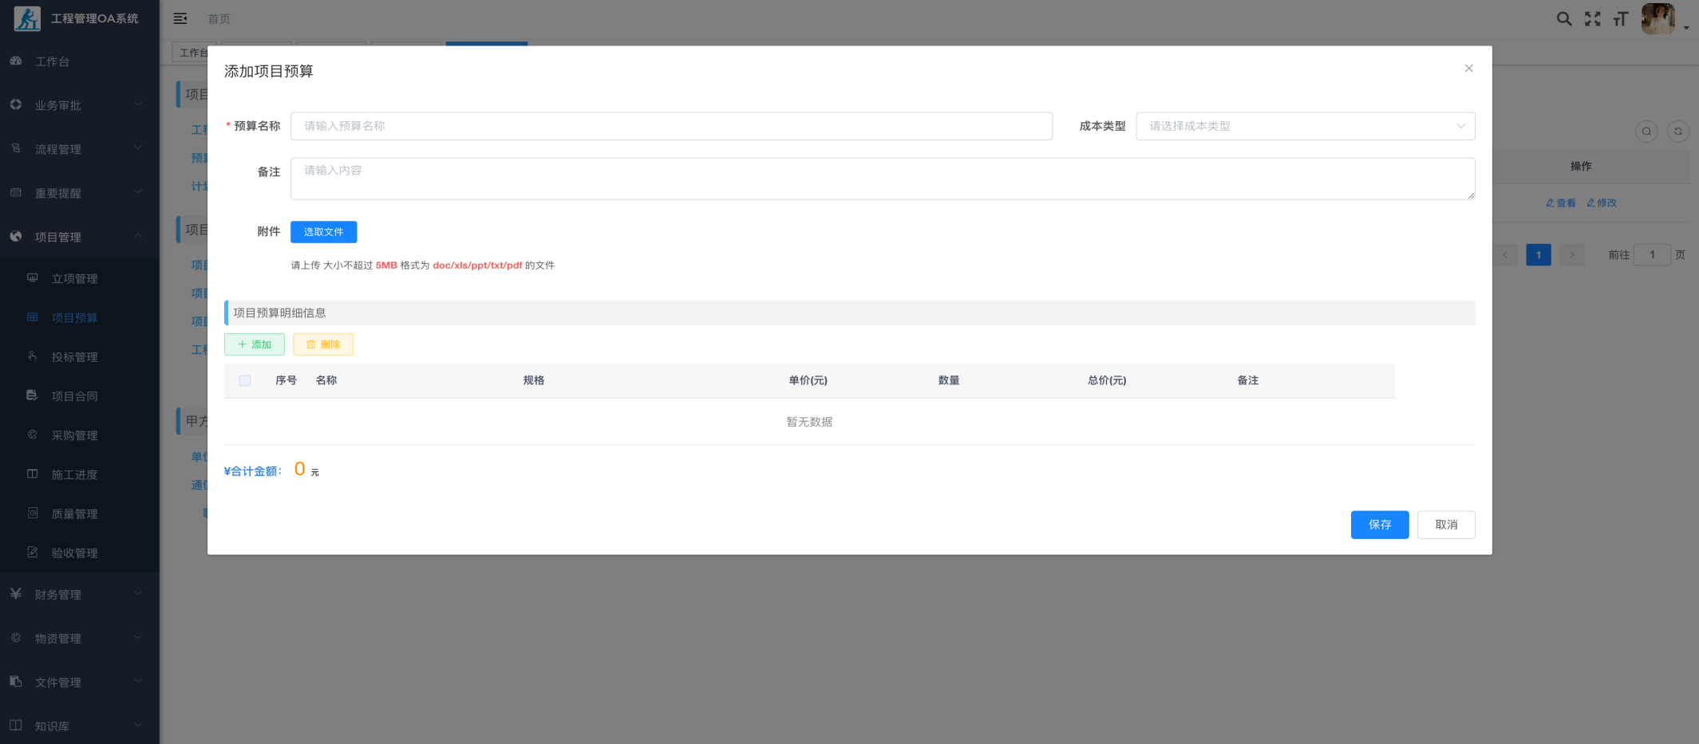Collapse the 项目管理 sidebar menu
This screenshot has width=1699, height=744.
pyautogui.click(x=79, y=237)
